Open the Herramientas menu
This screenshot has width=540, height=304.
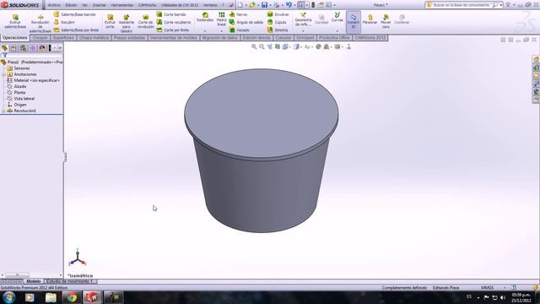[121, 5]
